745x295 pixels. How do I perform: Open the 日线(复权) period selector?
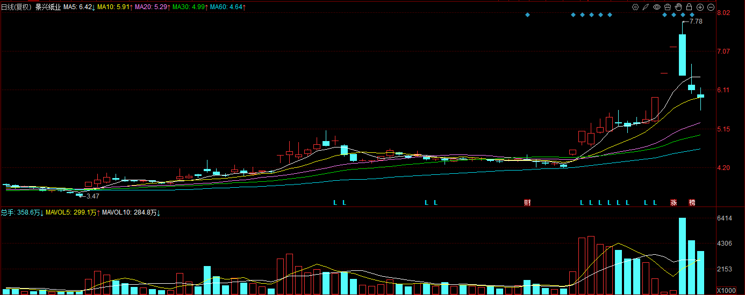click(16, 8)
